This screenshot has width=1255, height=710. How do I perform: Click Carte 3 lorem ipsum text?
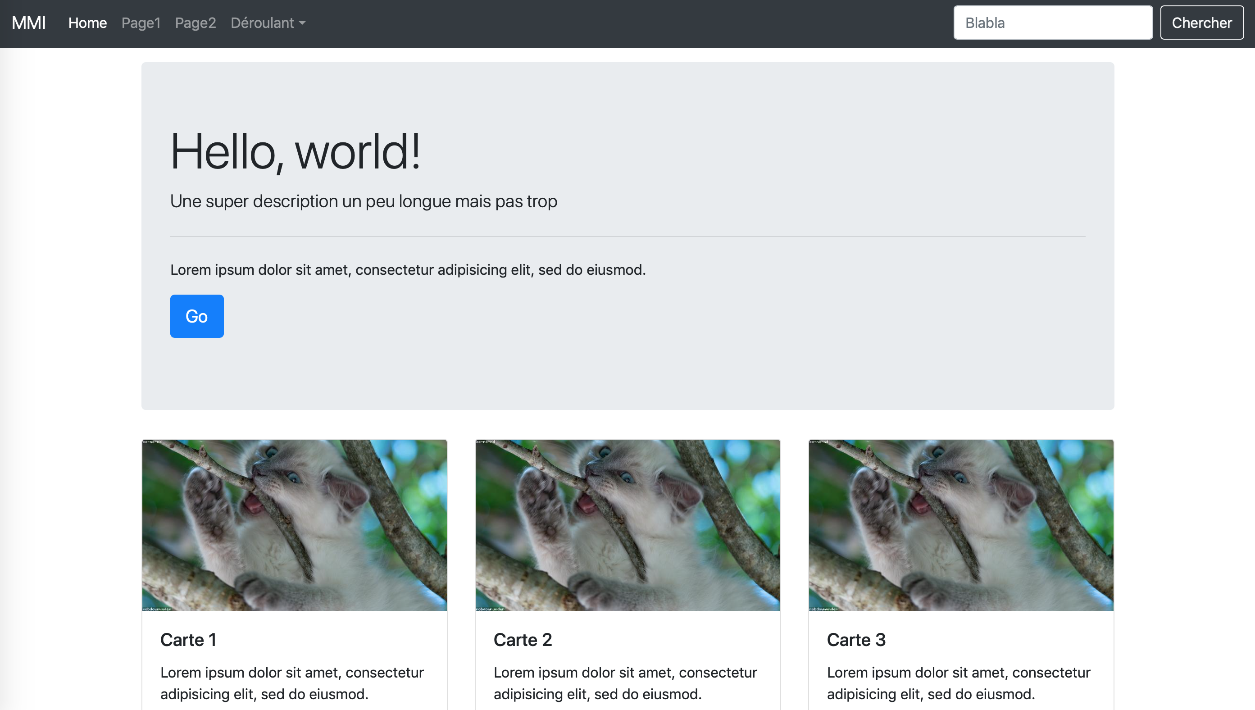(x=958, y=683)
